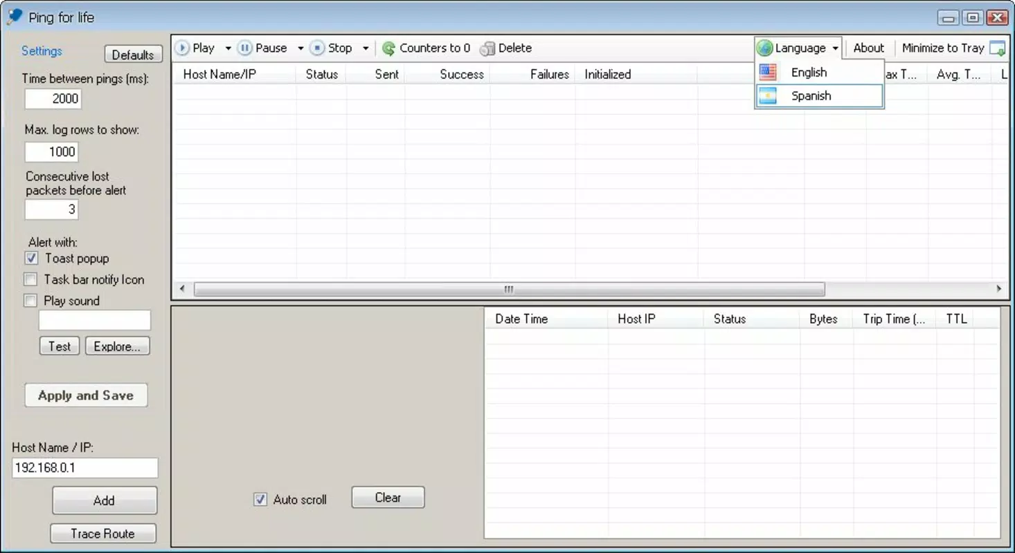Collapse the Language dropdown arrow

835,48
